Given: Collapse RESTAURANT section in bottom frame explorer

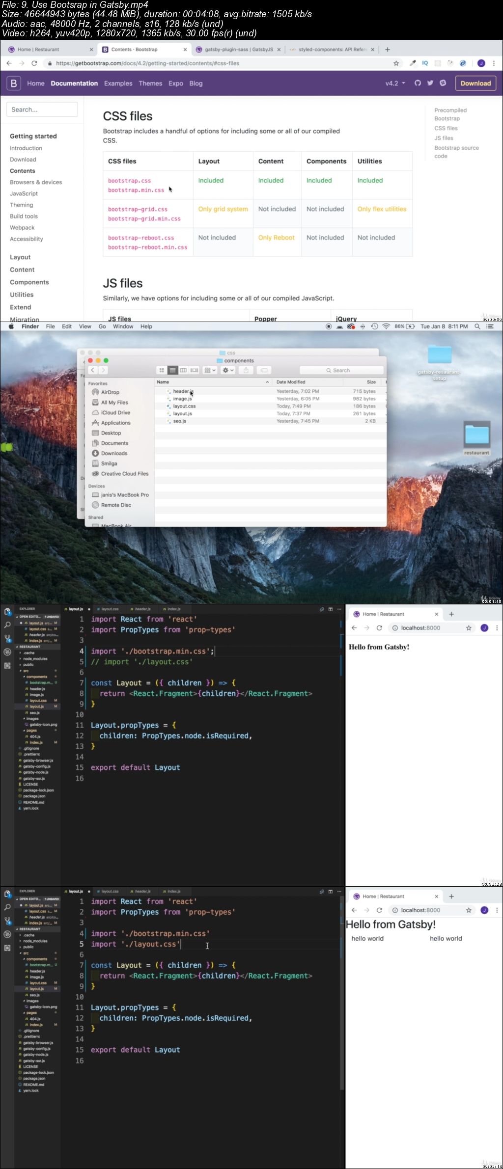Looking at the screenshot, I should [29, 929].
